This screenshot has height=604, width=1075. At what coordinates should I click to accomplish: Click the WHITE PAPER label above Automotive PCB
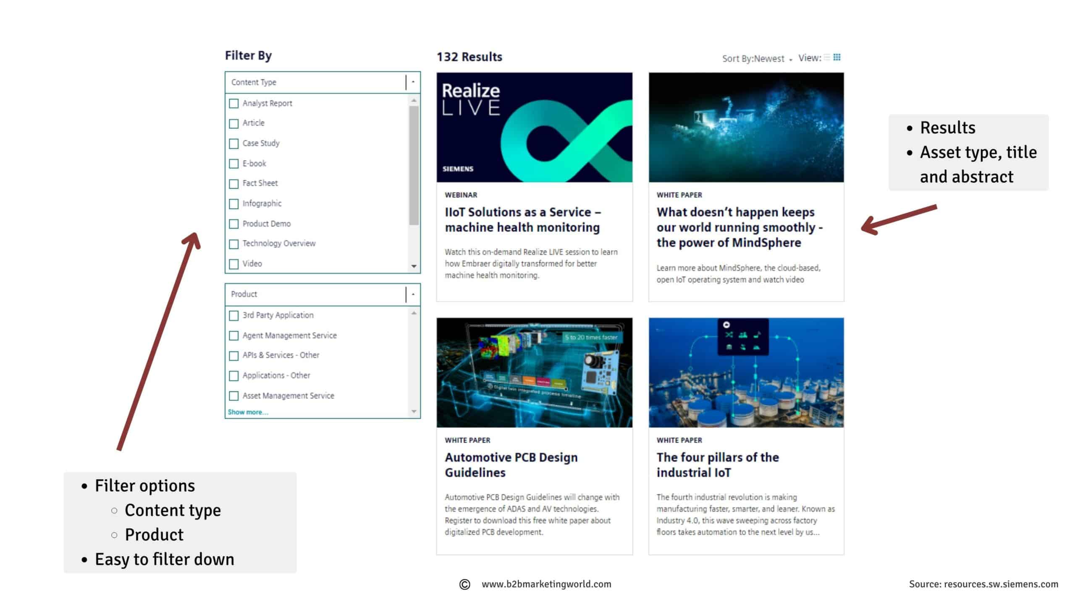click(x=467, y=440)
